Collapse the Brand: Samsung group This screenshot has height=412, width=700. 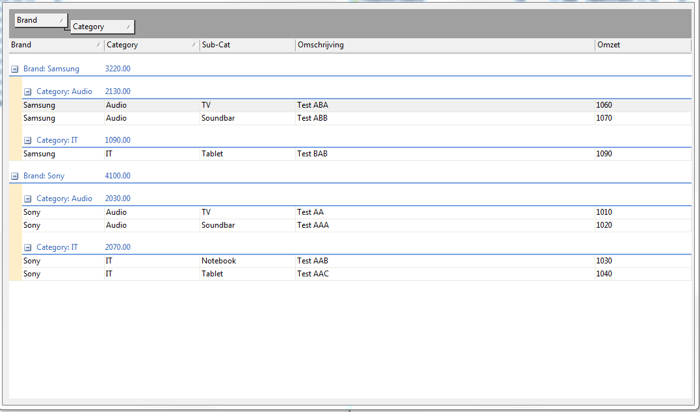(15, 69)
